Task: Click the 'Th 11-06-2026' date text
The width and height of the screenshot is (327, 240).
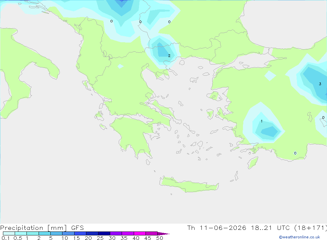Action: pyautogui.click(x=216, y=228)
